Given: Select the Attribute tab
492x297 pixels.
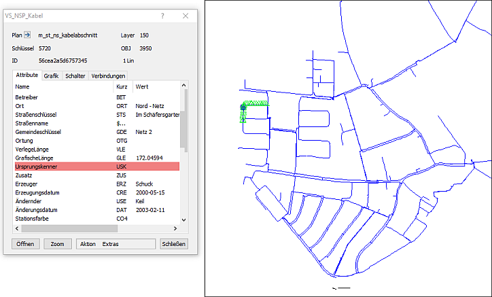Looking at the screenshot, I should 27,75.
